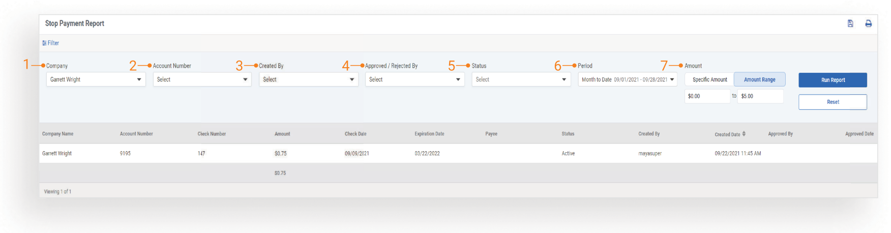Click the Expiration Date column header
891x233 pixels.
[x=429, y=134]
